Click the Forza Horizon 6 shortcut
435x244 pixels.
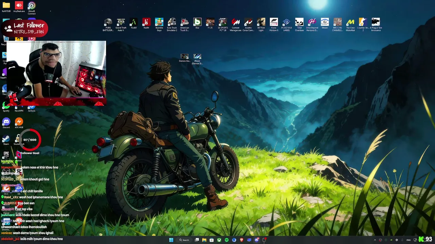(274, 25)
